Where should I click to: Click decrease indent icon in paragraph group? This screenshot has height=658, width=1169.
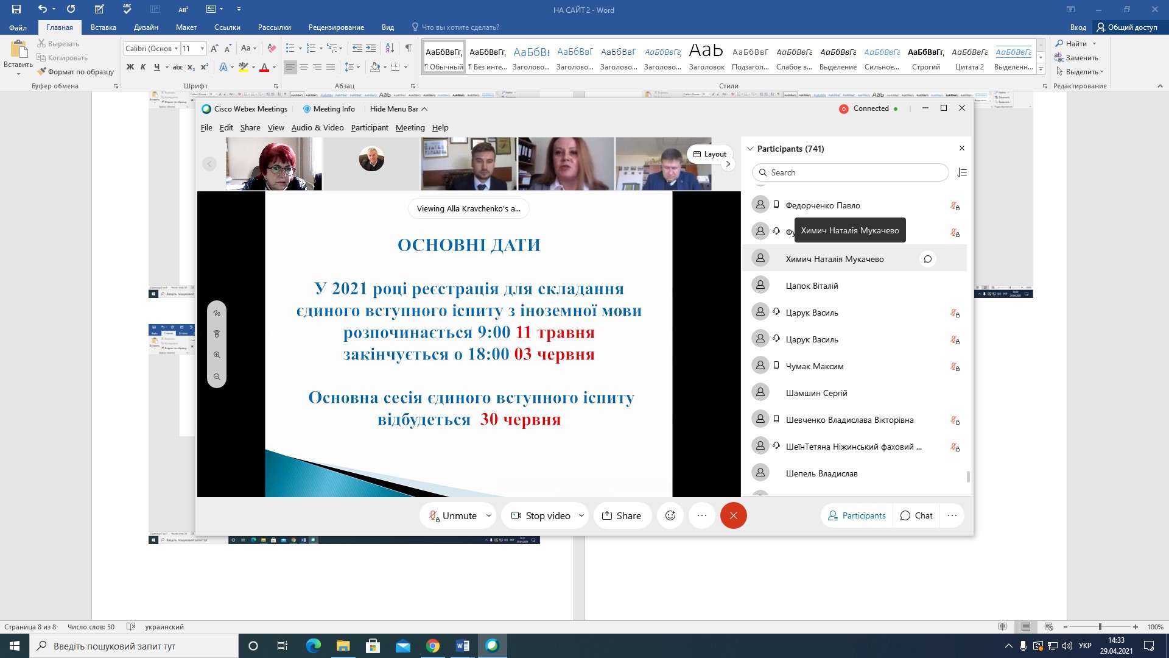(x=357, y=48)
